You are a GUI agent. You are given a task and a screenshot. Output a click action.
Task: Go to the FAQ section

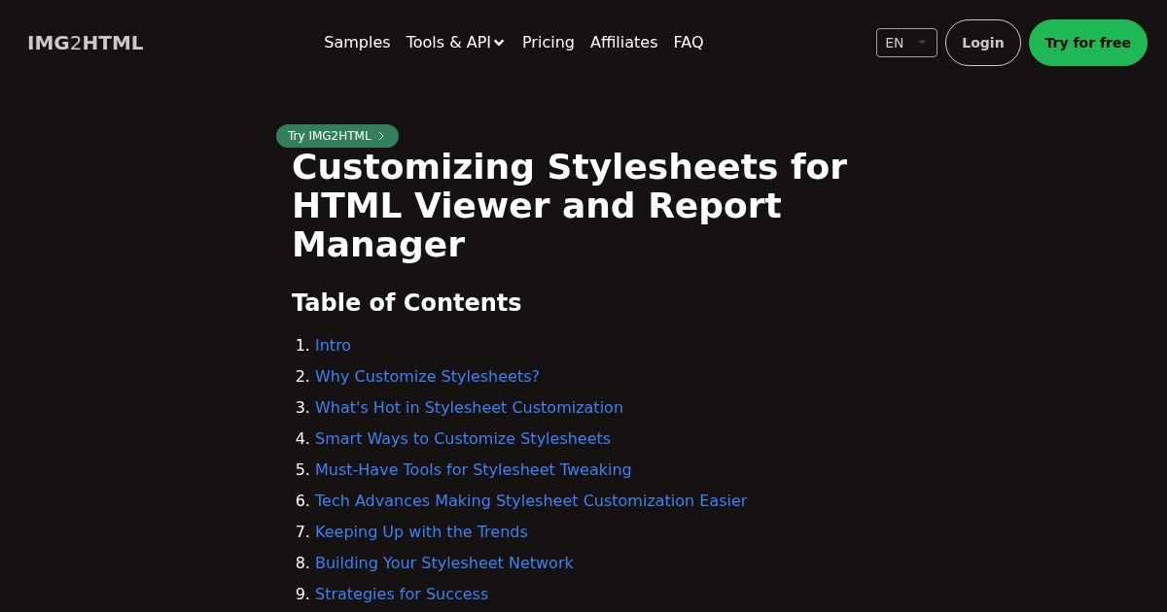(688, 42)
